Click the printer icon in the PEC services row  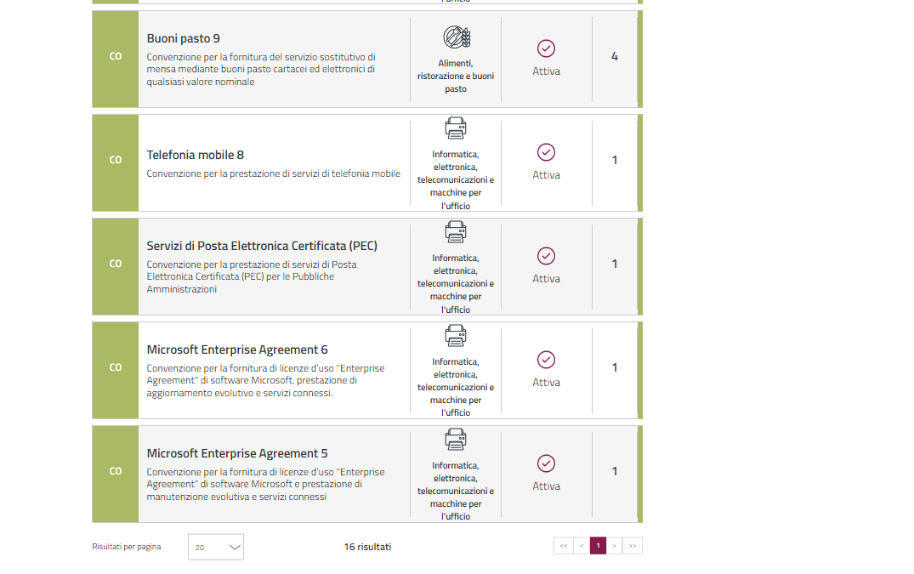tap(456, 231)
